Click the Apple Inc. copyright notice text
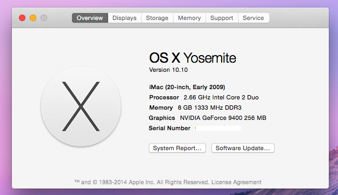 click(x=142, y=182)
